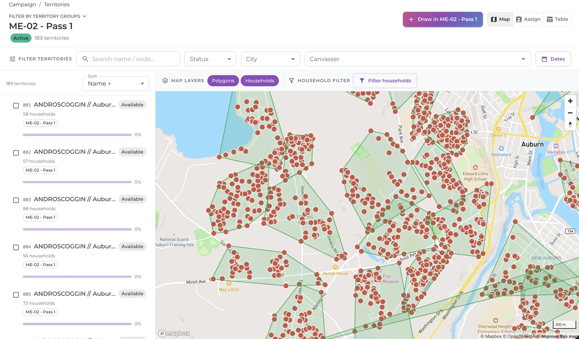Click National Guard Auburn Training Site label

click(175, 242)
